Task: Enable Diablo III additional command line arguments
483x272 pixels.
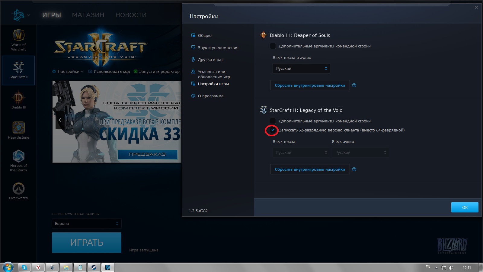Action: (x=273, y=46)
